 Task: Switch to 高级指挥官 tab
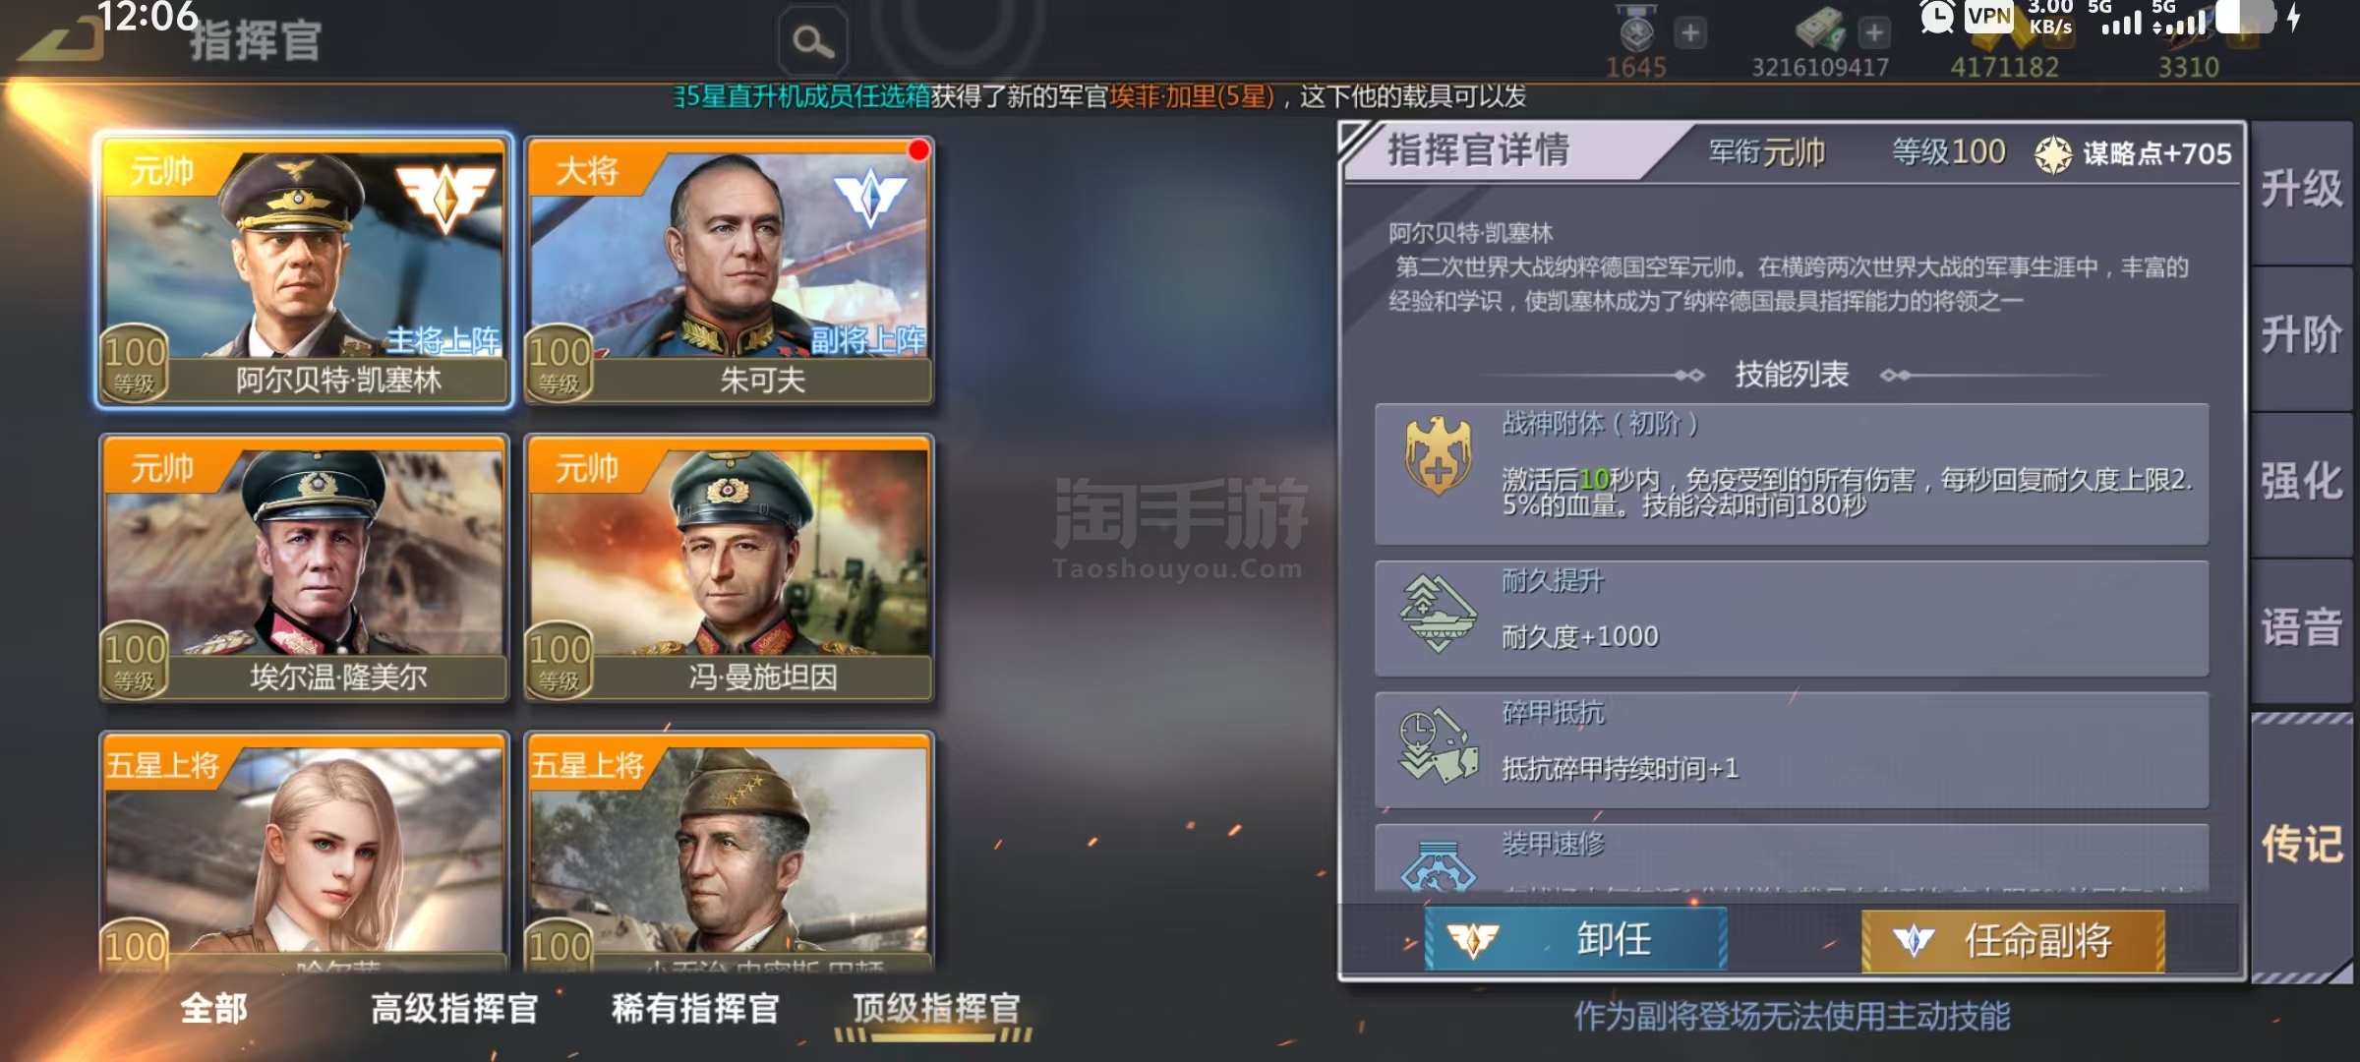(454, 1008)
